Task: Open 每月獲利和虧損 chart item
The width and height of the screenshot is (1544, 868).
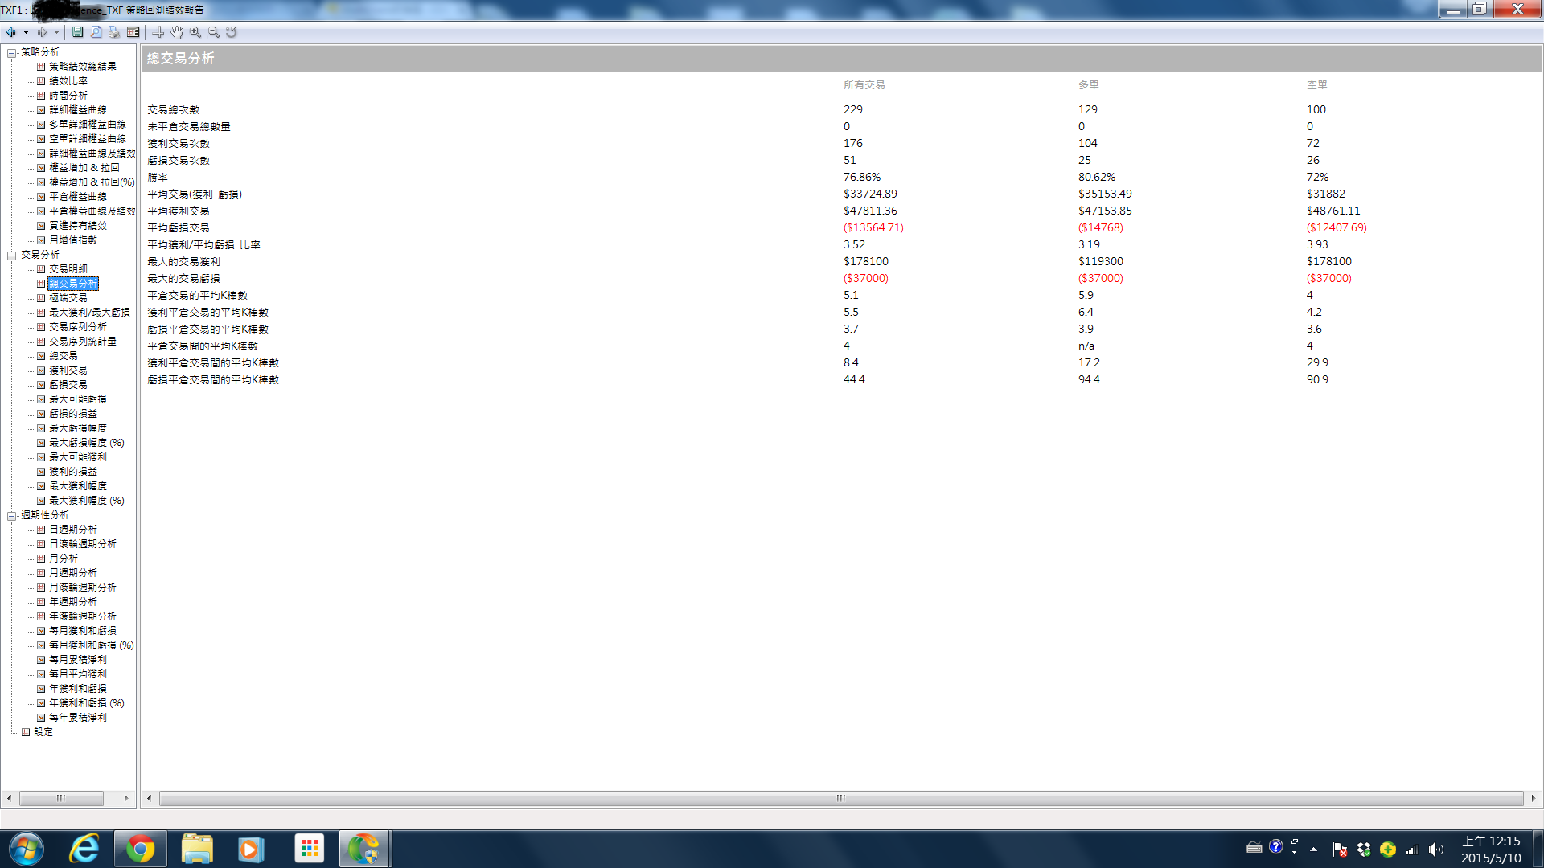Action: coord(82,631)
